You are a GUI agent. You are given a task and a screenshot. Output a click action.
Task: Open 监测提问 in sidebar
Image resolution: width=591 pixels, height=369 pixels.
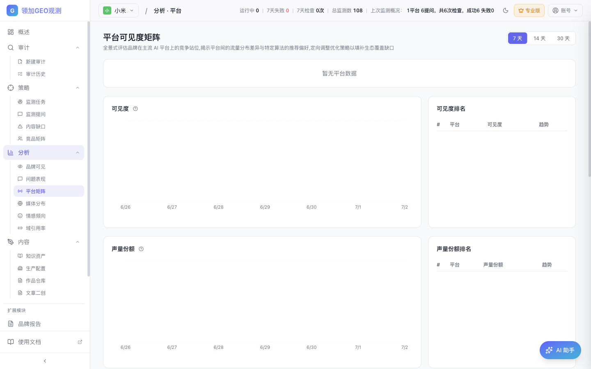click(x=49, y=114)
